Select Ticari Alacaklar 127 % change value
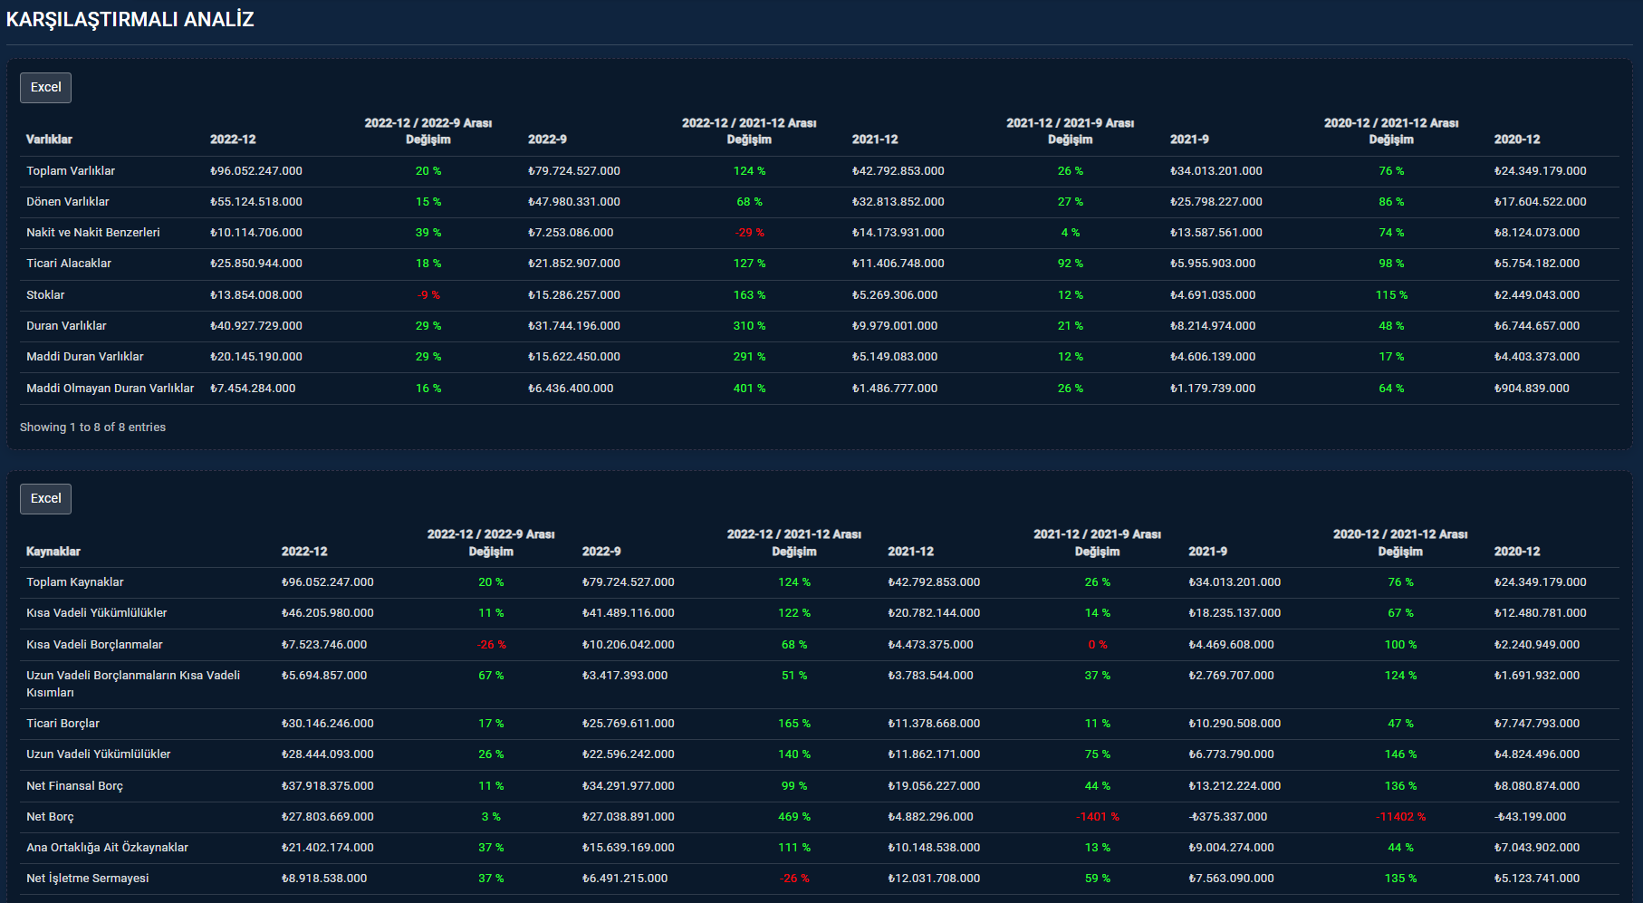Image resolution: width=1643 pixels, height=903 pixels. [749, 264]
